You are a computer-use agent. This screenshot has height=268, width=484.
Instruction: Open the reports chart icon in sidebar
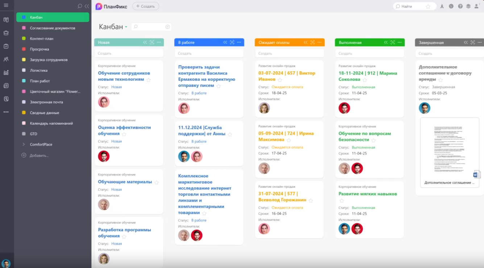[x=6, y=72]
